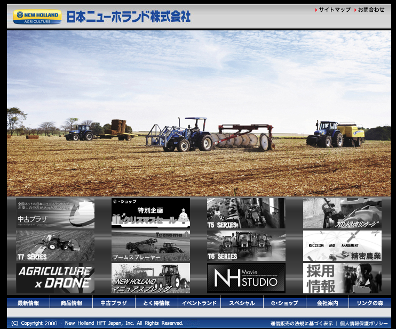This screenshot has height=329, width=396.
Task: Open 会社案内 navigation item
Action: (327, 303)
